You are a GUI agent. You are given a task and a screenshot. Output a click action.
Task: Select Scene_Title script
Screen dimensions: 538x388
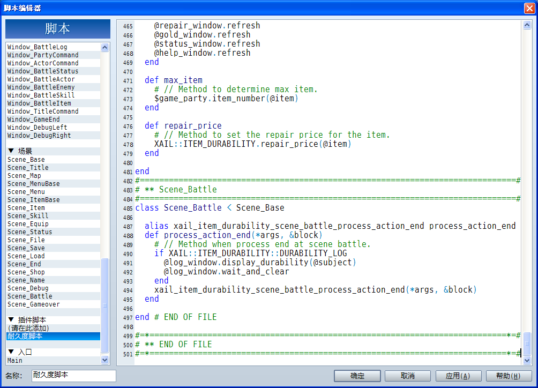[53, 167]
